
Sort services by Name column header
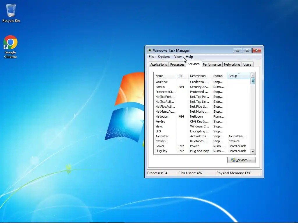[x=165, y=76]
